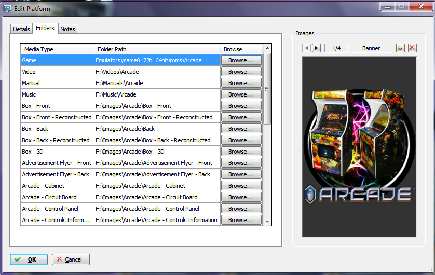Select the Advertisement Flyer - Back media cell
Image resolution: width=435 pixels, height=275 pixels.
(x=58, y=174)
